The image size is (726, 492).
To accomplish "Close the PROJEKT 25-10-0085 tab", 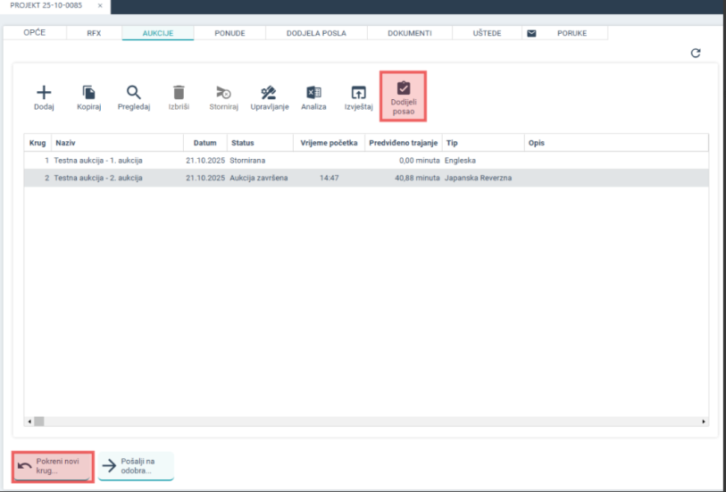I will pyautogui.click(x=99, y=6).
